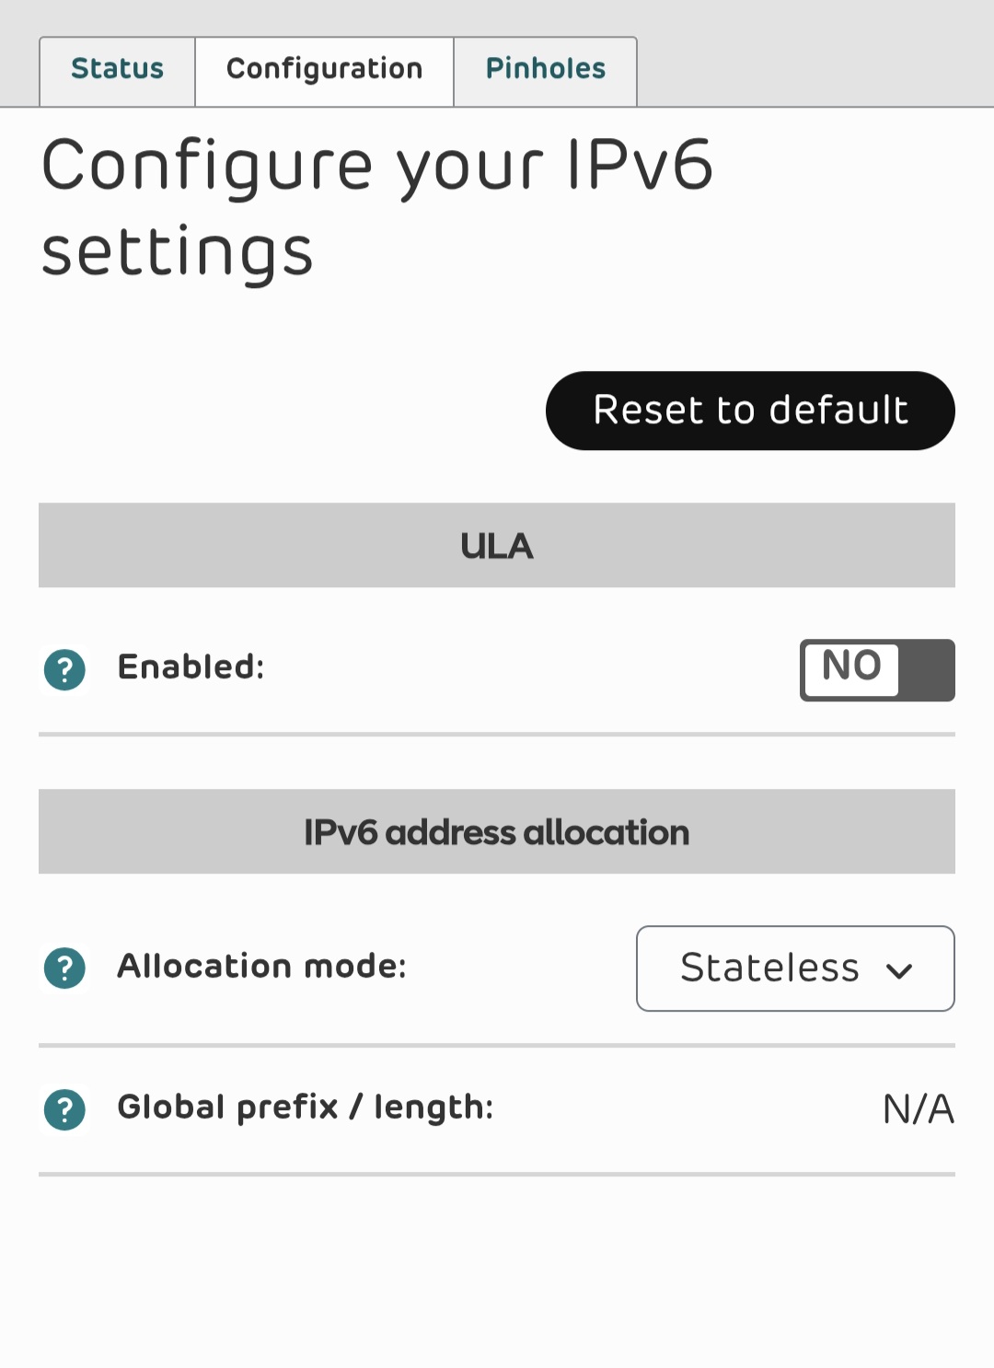Screen dimensions: 994x1368
Task: Switch to the Status tab
Action: (117, 71)
